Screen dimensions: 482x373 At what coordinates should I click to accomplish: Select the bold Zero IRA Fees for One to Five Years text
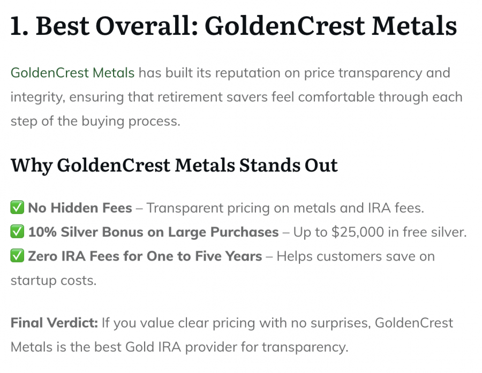tap(145, 256)
